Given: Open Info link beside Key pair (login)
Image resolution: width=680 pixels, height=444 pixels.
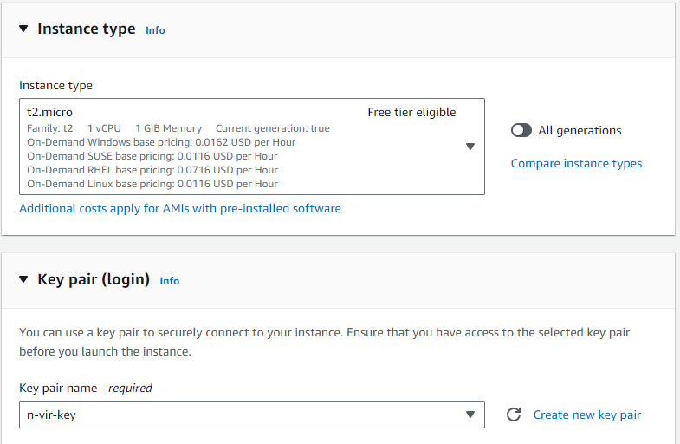Looking at the screenshot, I should (x=170, y=281).
